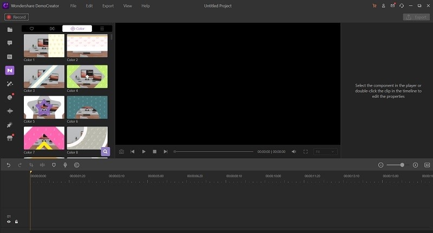Go to previous frame

pos(133,152)
